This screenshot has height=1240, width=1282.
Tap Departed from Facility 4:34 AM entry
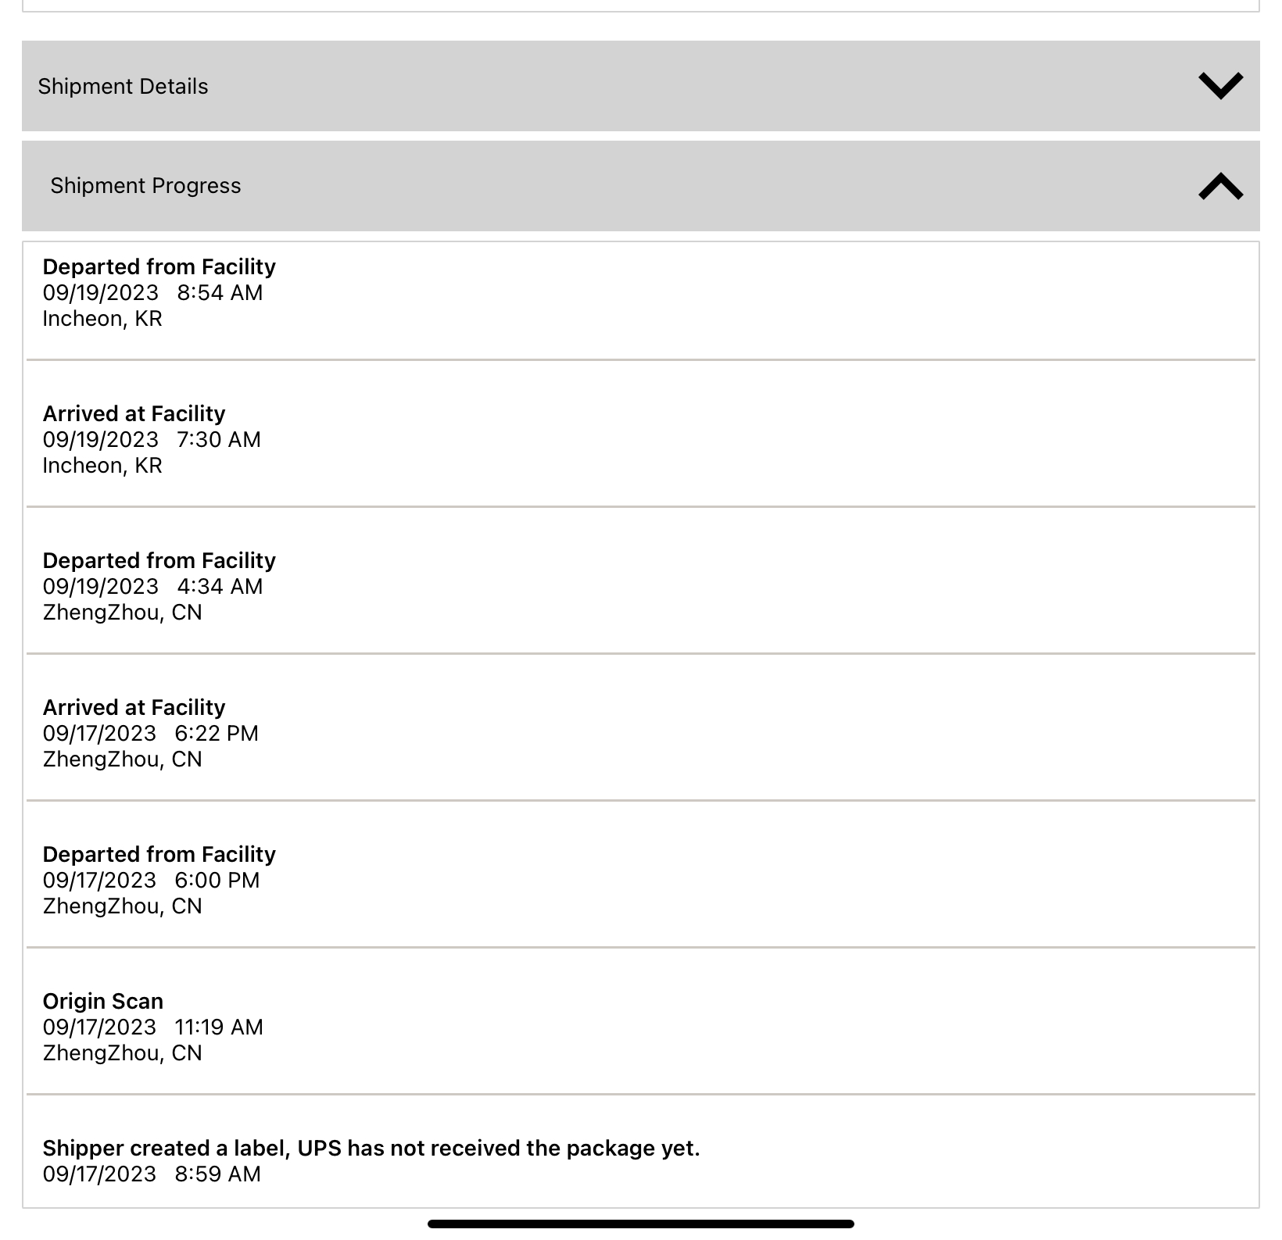click(641, 581)
